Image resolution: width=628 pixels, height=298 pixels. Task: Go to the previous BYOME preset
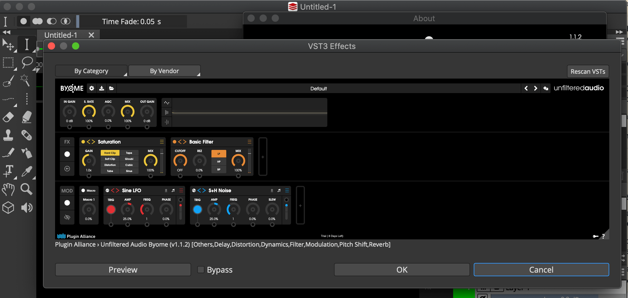(526, 88)
